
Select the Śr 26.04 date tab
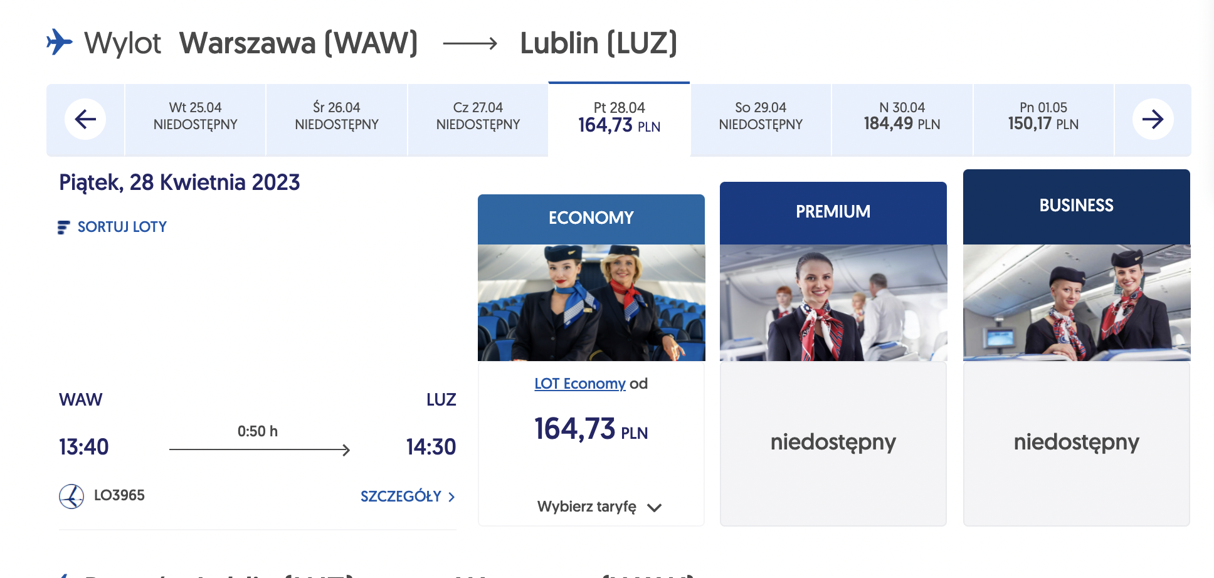(x=337, y=119)
